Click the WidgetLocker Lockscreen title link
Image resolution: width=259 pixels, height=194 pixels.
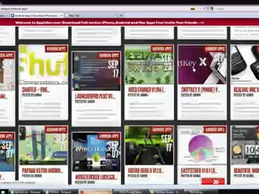[x=96, y=177]
